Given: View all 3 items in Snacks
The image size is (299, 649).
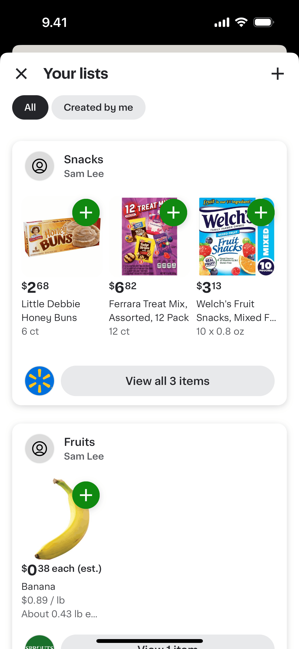Looking at the screenshot, I should 168,381.
